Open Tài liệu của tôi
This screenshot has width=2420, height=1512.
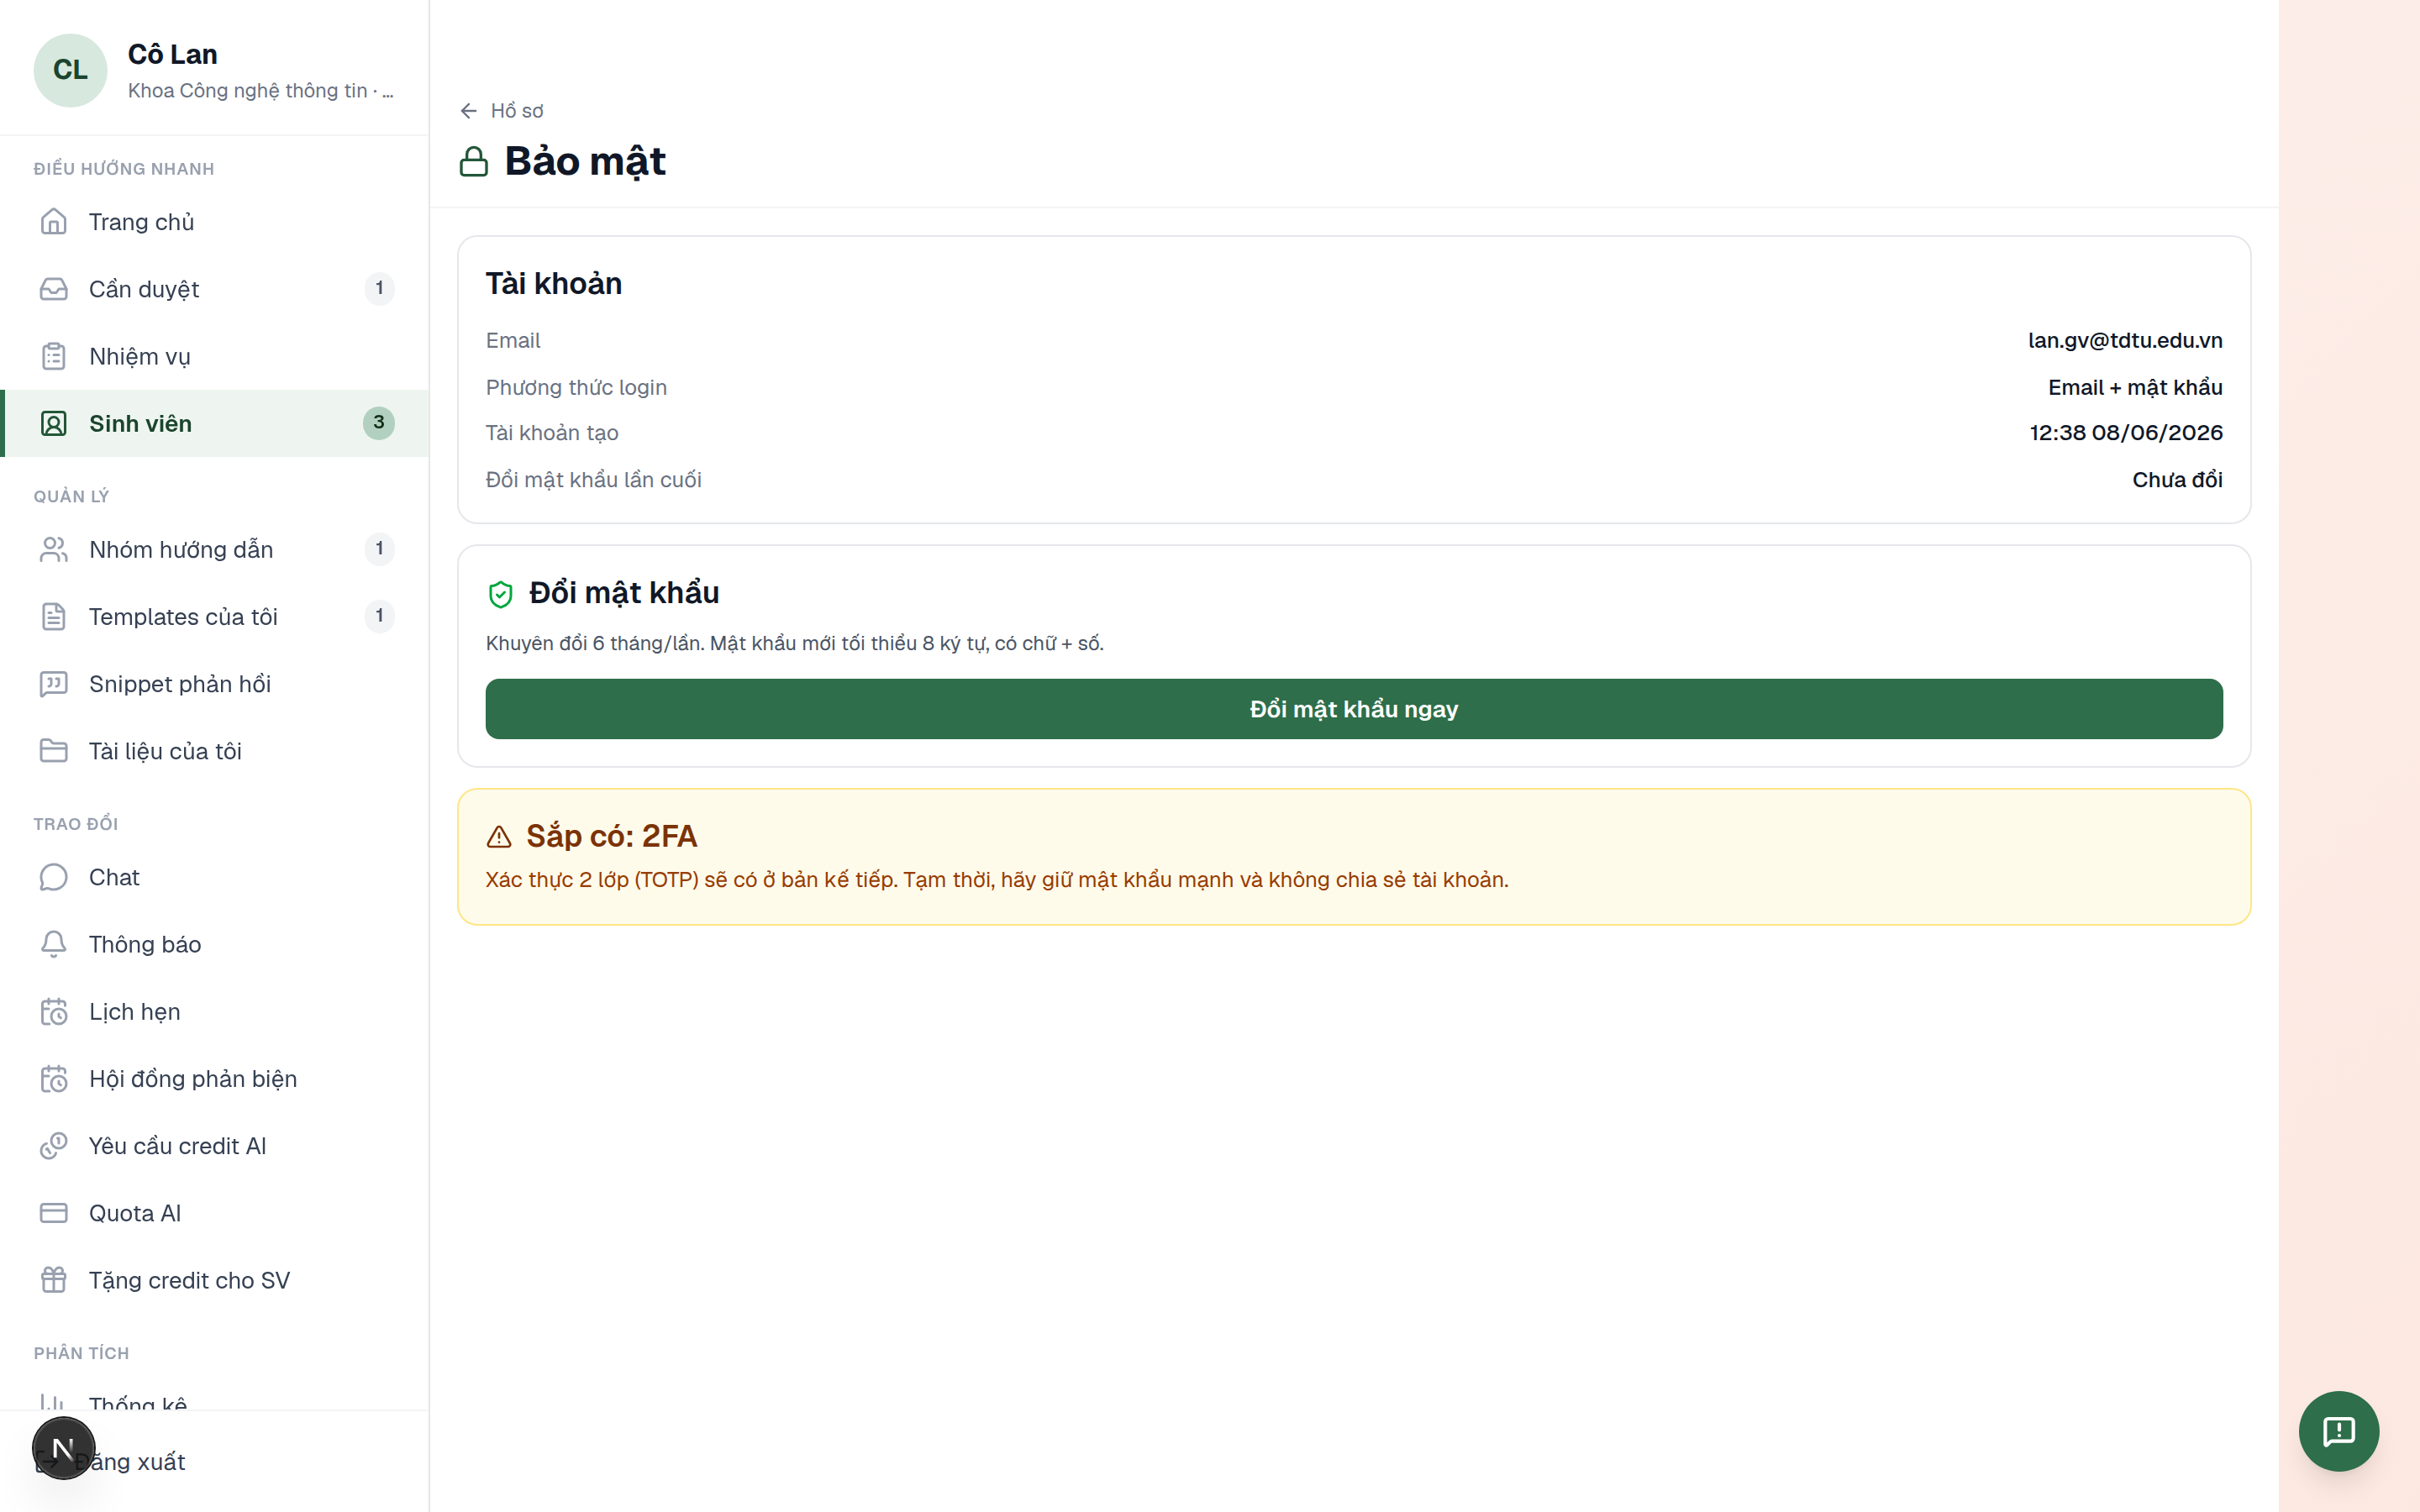(216, 750)
